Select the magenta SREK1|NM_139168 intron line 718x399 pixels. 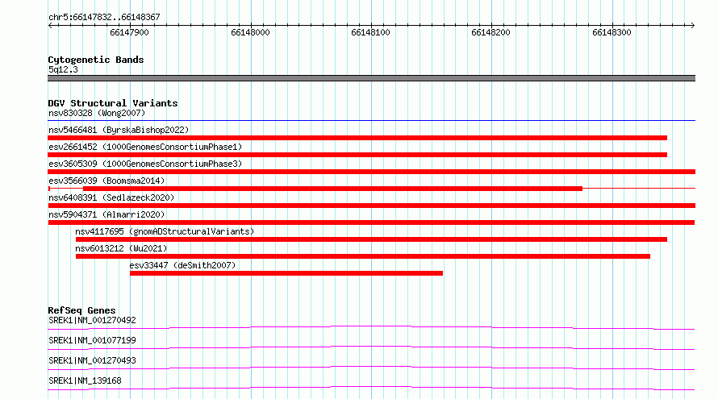coord(371,388)
